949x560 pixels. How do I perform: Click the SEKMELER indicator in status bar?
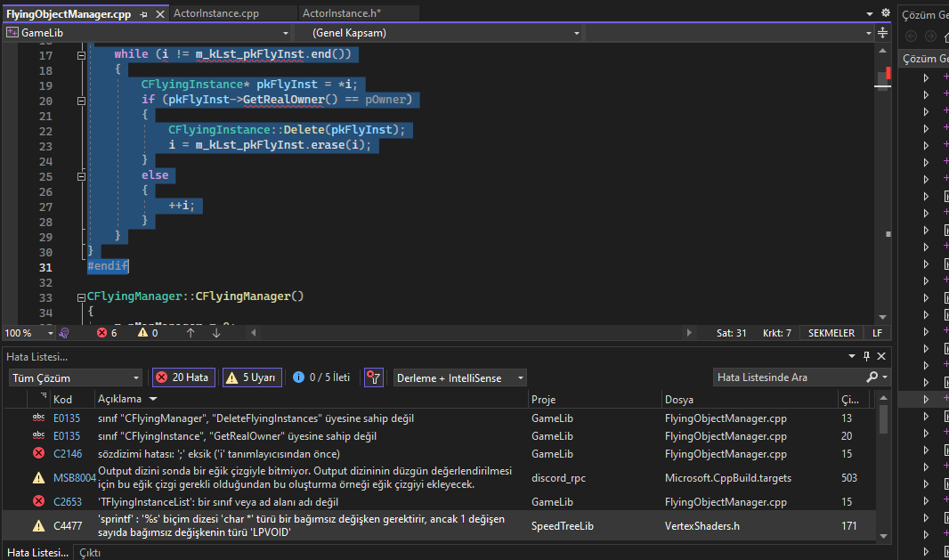831,333
